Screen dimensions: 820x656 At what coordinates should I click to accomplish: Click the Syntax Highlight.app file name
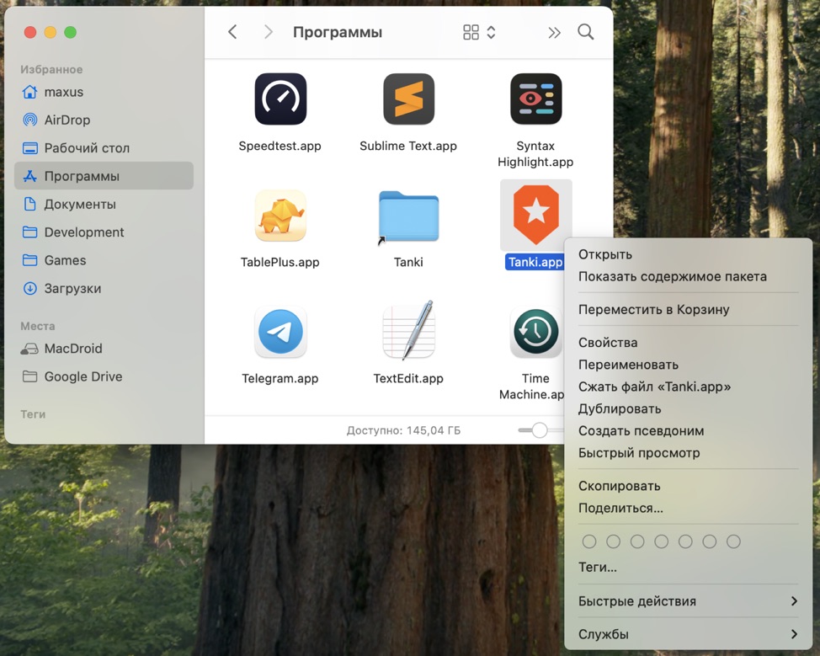tap(535, 154)
